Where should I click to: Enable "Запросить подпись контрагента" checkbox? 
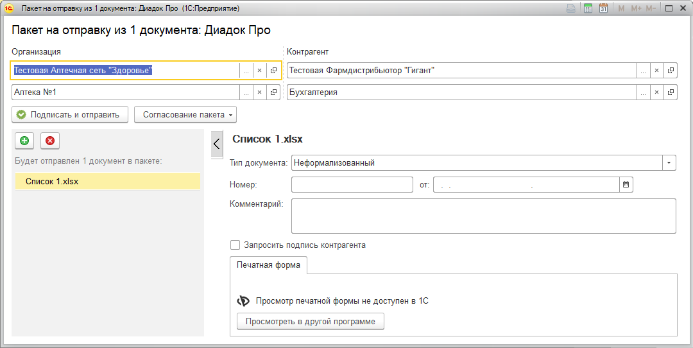[235, 245]
